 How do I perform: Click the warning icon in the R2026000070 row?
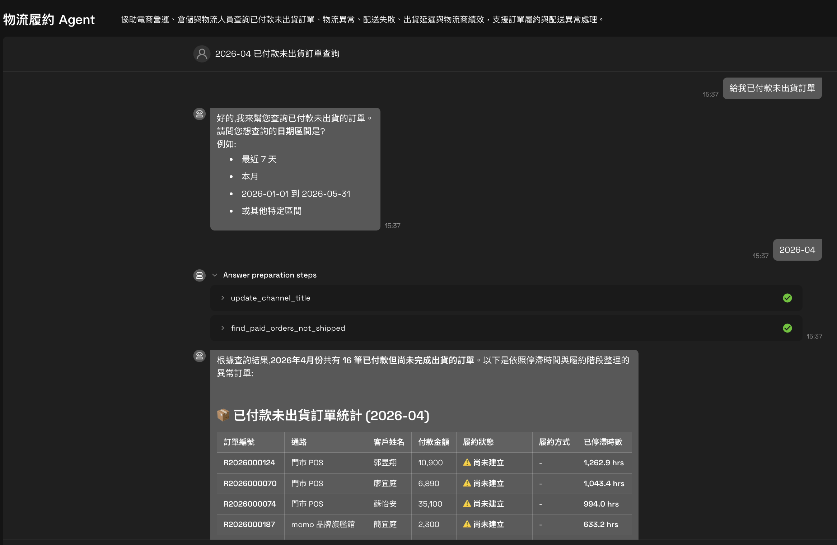pos(467,483)
